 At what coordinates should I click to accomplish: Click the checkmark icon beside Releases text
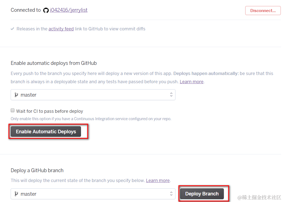coord(12,29)
